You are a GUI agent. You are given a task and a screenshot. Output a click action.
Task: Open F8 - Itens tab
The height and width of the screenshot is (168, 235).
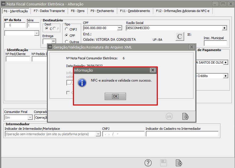(78, 11)
